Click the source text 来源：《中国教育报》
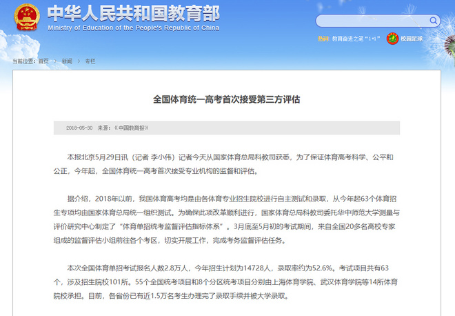This screenshot has height=316, width=455. [x=123, y=128]
